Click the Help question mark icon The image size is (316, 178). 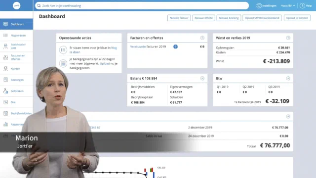302,5
